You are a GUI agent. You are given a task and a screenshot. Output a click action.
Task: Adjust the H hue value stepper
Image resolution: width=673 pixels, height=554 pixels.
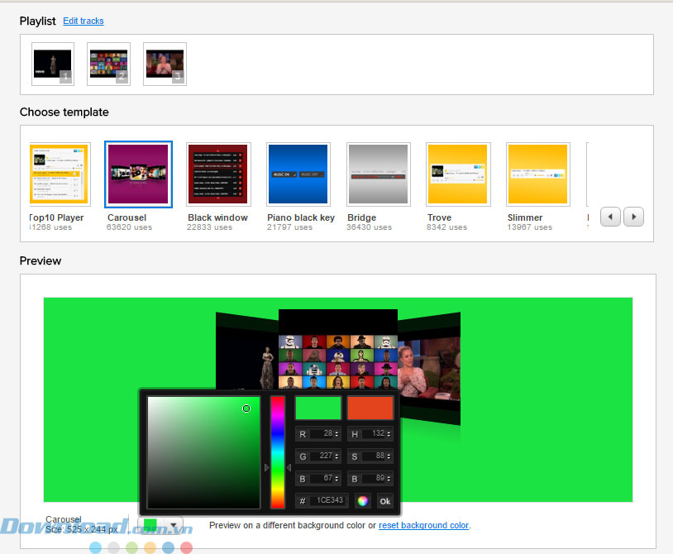tap(389, 434)
